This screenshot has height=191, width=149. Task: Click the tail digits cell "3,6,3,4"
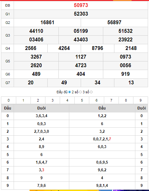coord(41,116)
